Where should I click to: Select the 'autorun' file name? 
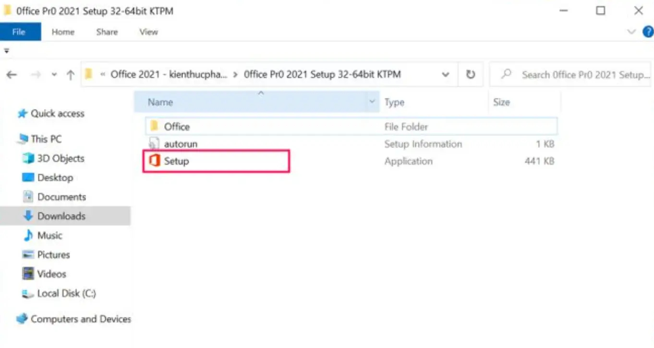[181, 144]
